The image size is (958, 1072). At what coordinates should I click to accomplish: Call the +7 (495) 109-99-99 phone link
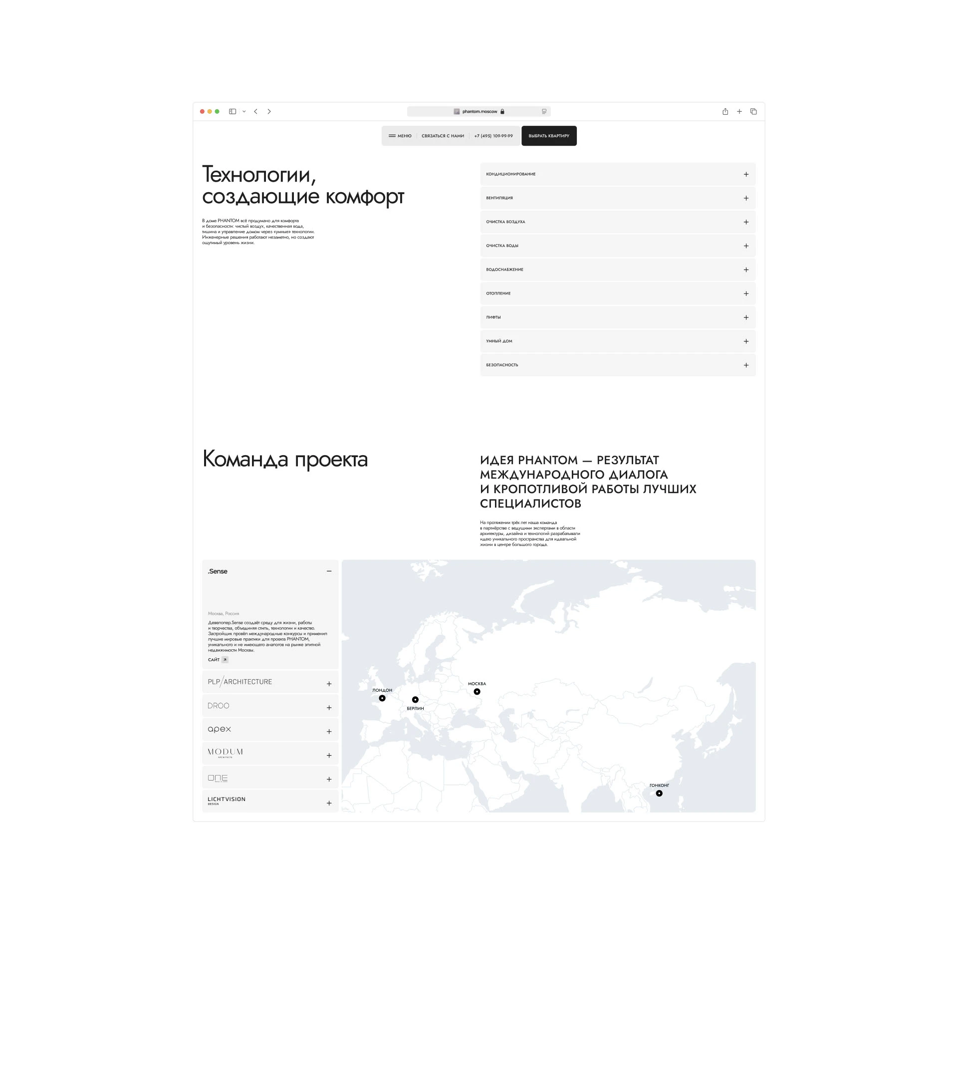(x=493, y=136)
